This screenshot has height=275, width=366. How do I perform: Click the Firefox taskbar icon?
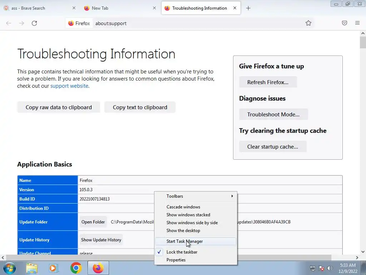(98, 268)
